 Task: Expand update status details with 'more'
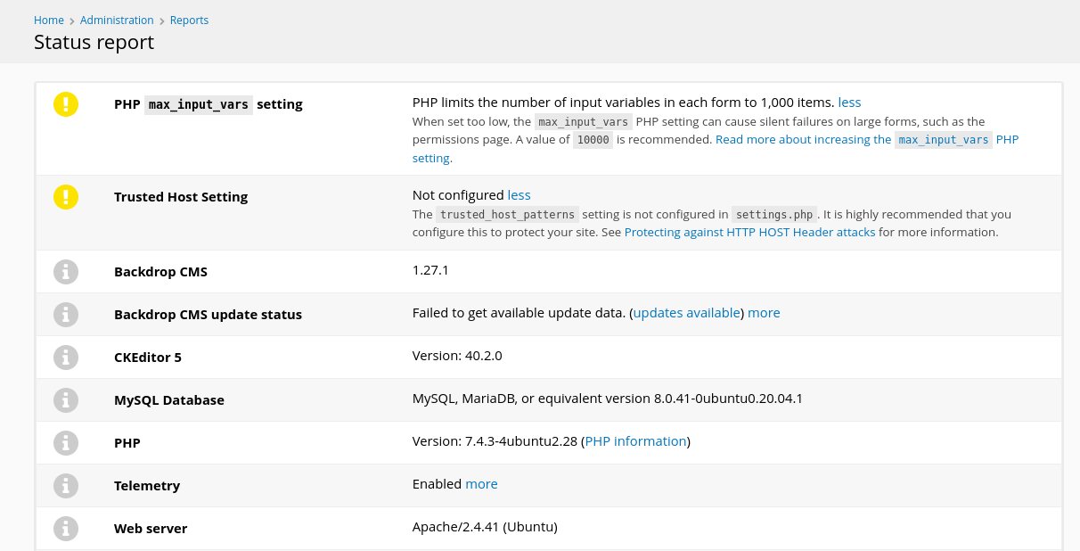click(x=764, y=313)
